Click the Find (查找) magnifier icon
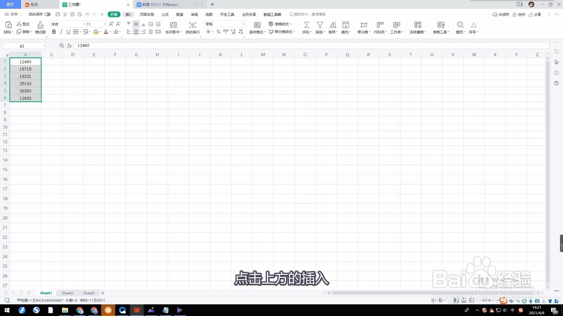This screenshot has width=563, height=316. [460, 25]
